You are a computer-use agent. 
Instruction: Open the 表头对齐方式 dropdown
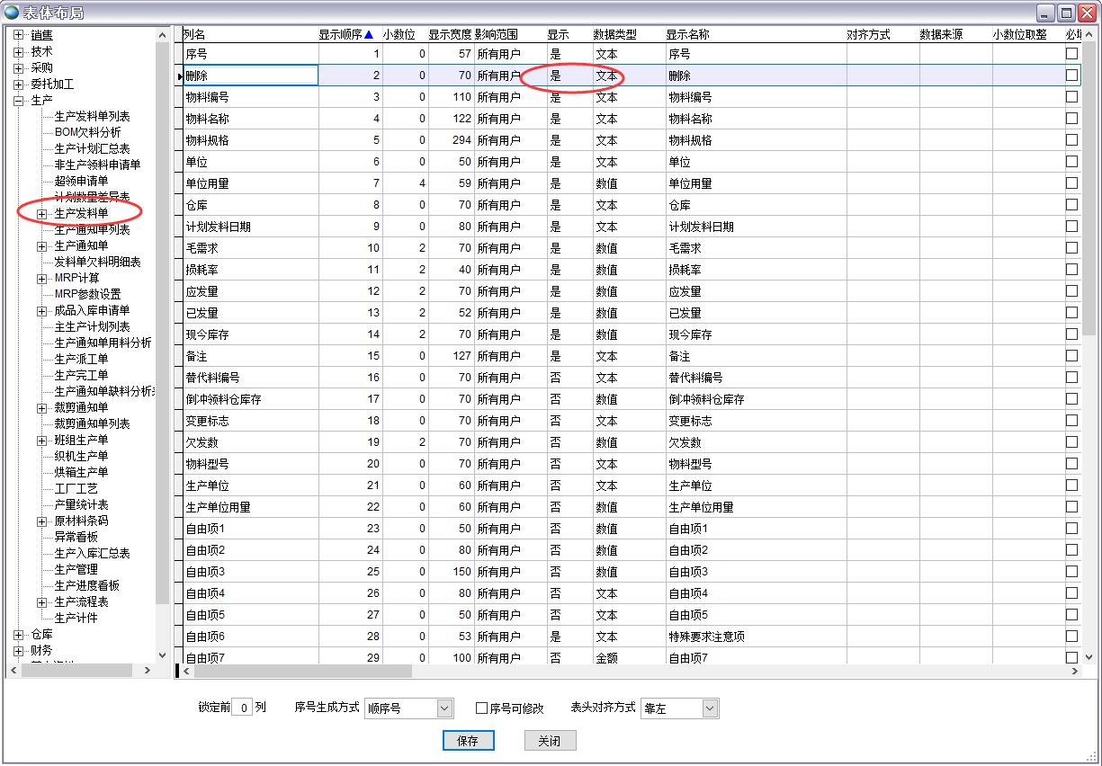click(x=710, y=708)
